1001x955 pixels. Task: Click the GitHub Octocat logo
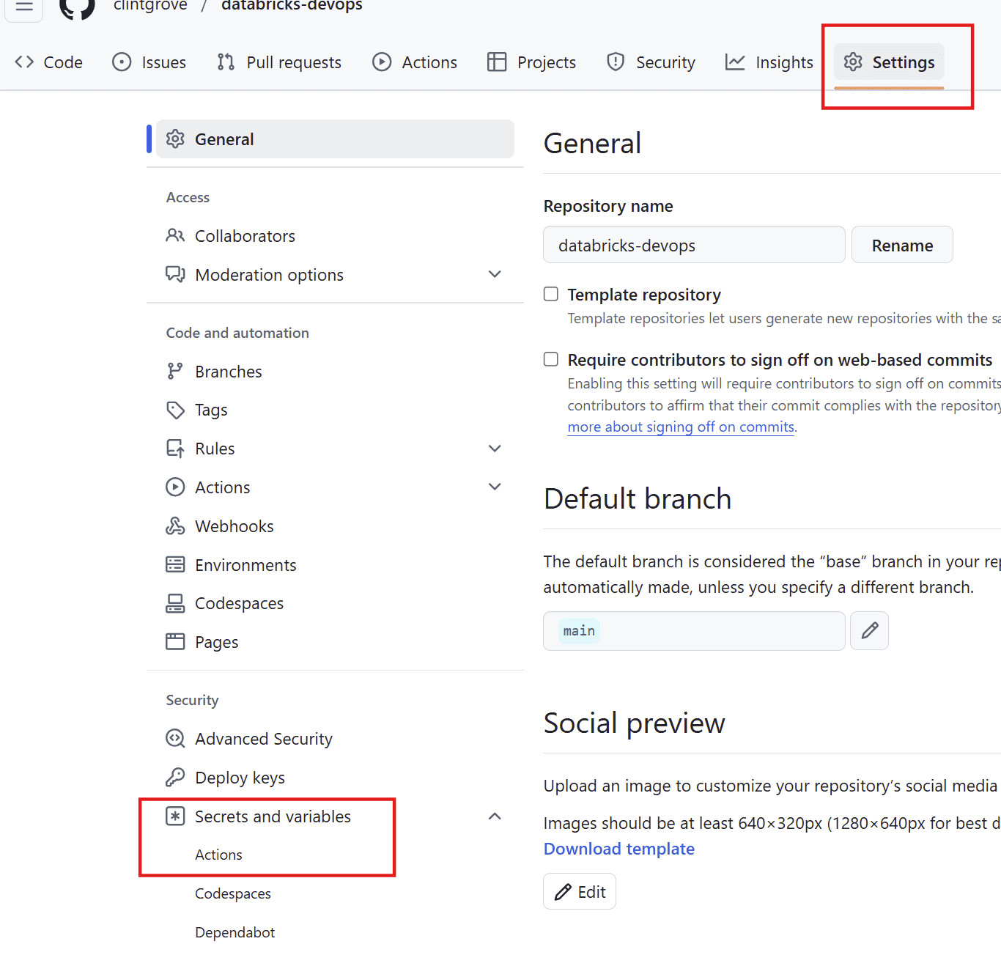[x=77, y=7]
